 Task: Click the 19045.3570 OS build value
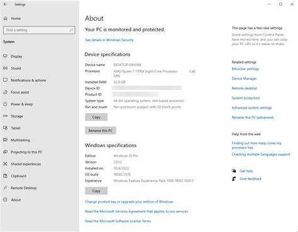point(122,174)
